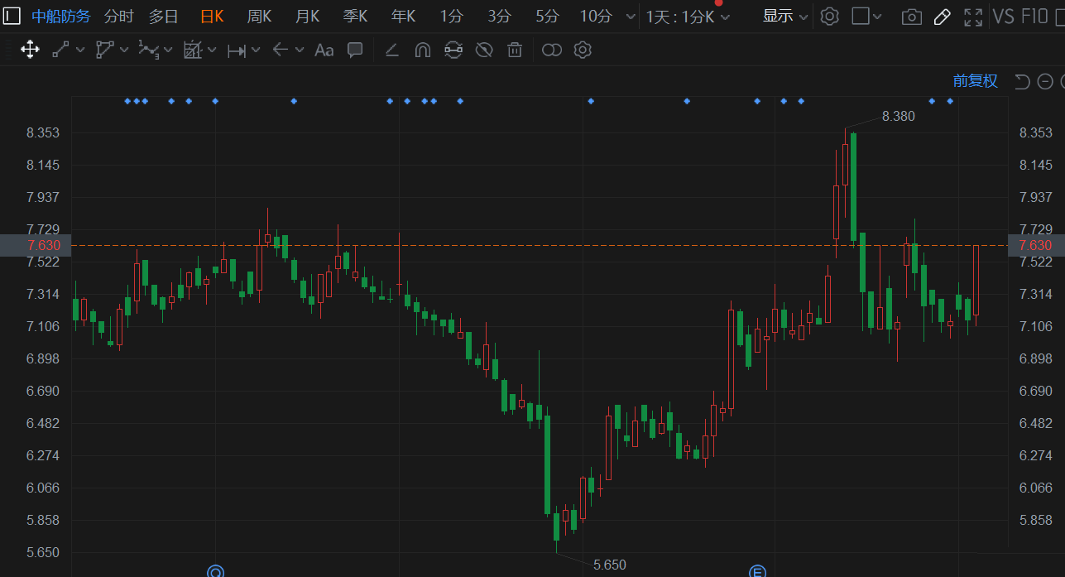Select the move/pan cross-arrows tool

coord(30,50)
